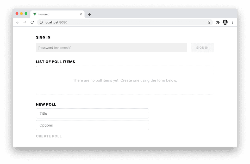Open the Chrome three-dot menu
250x164 pixels.
pyautogui.click(x=232, y=22)
